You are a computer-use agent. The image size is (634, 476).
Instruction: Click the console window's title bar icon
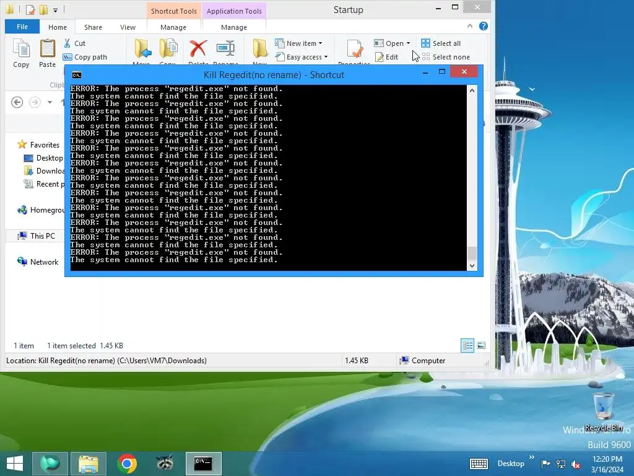click(76, 75)
